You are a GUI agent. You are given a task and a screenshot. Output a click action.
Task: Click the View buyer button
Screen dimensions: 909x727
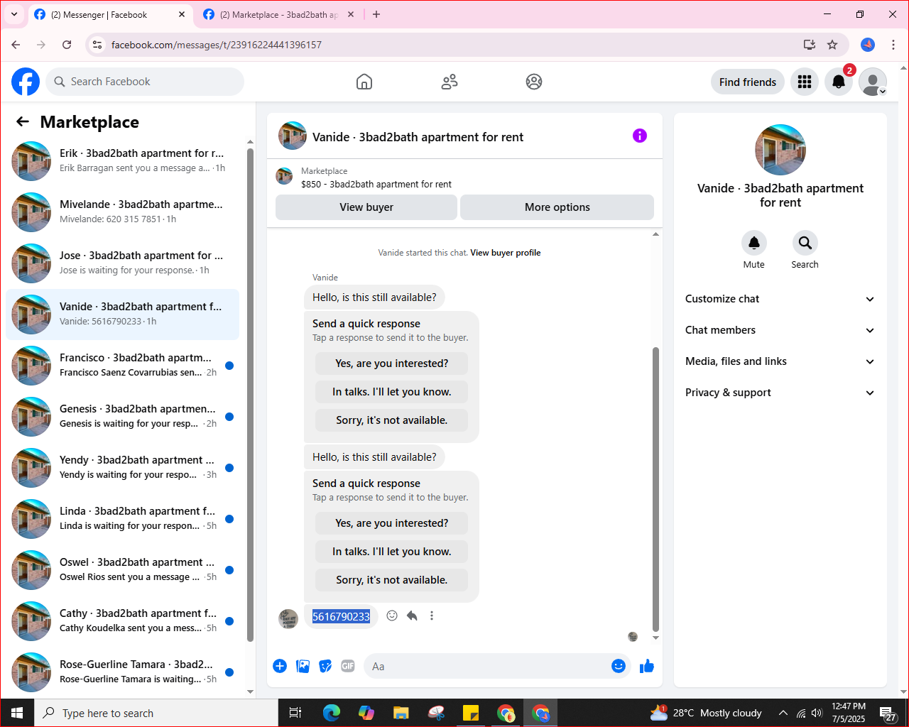click(x=366, y=207)
